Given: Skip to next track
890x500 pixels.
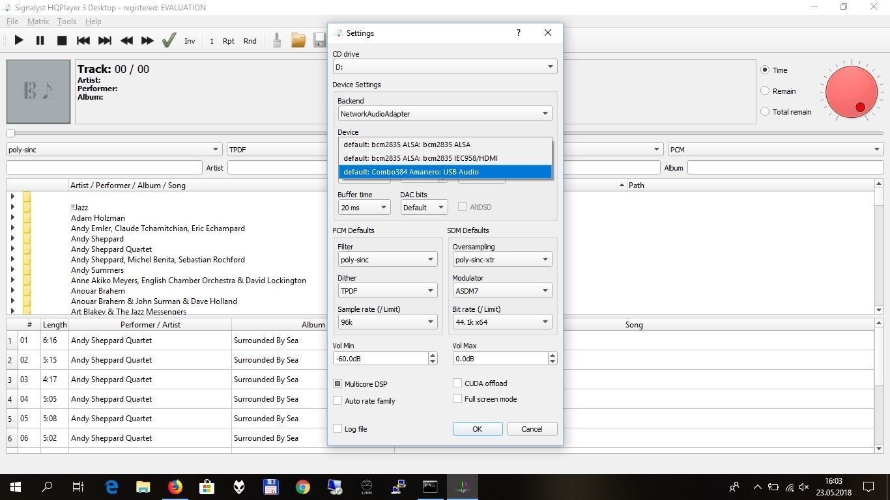Looking at the screenshot, I should [x=105, y=40].
